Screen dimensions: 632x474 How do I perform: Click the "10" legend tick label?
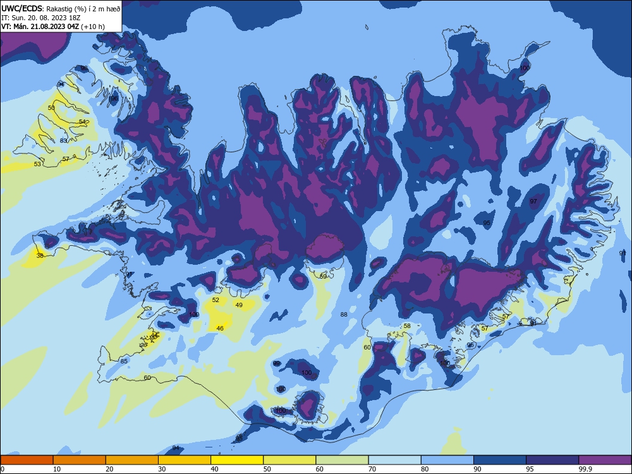tap(57, 469)
